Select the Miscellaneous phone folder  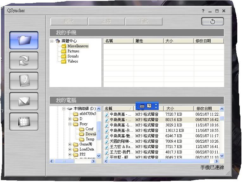(78, 46)
